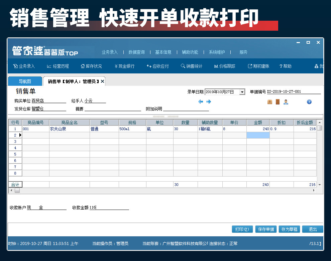
Task: Open the 辅助功能 top menu
Action: click(190, 52)
